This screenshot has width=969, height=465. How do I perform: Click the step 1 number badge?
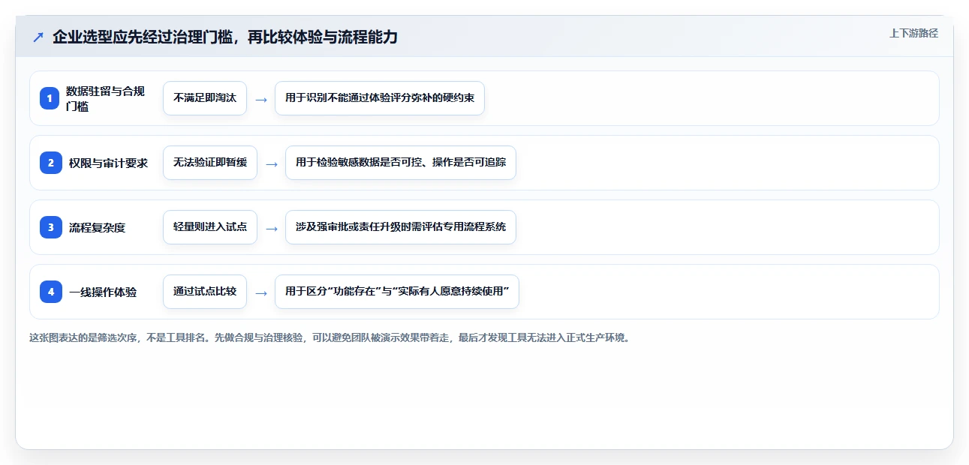coord(50,98)
